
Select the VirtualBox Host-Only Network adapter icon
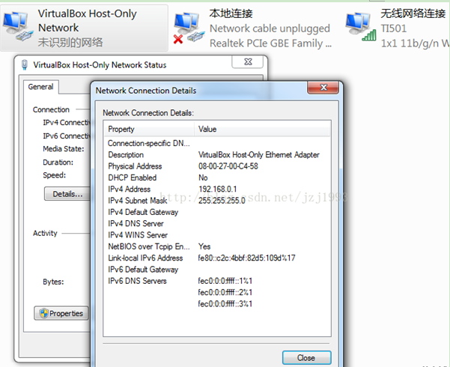[x=18, y=27]
